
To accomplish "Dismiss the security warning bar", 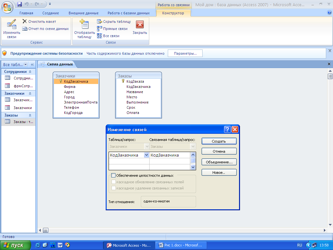I will point(330,51).
